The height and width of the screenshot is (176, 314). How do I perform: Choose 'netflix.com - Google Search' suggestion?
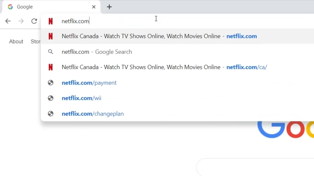pyautogui.click(x=97, y=52)
